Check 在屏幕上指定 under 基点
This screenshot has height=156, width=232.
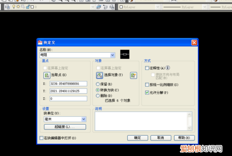(45, 68)
